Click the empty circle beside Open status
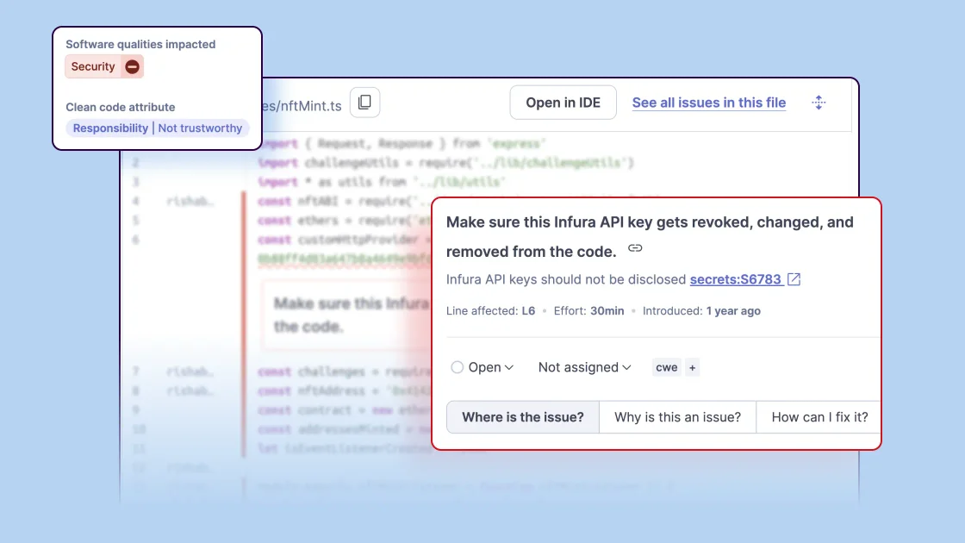The image size is (965, 543). point(458,367)
